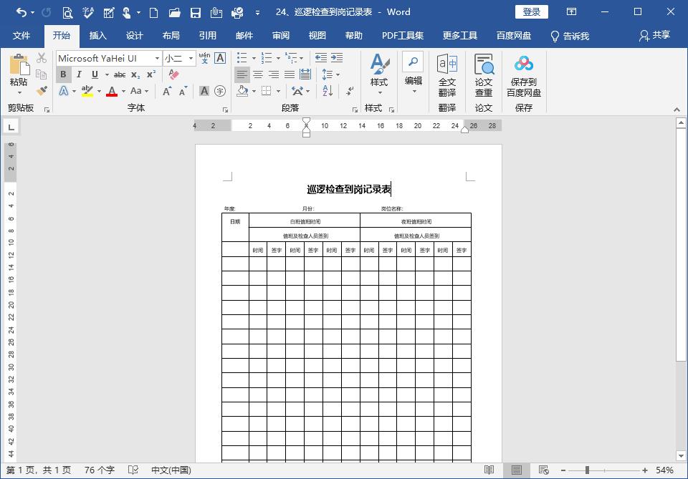This screenshot has width=688, height=479.
Task: Toggle Superscript formatting
Action: (151, 74)
